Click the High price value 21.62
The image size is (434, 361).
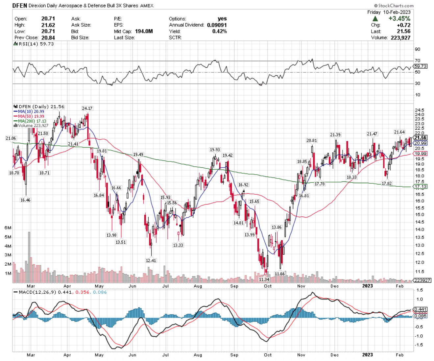(48, 25)
